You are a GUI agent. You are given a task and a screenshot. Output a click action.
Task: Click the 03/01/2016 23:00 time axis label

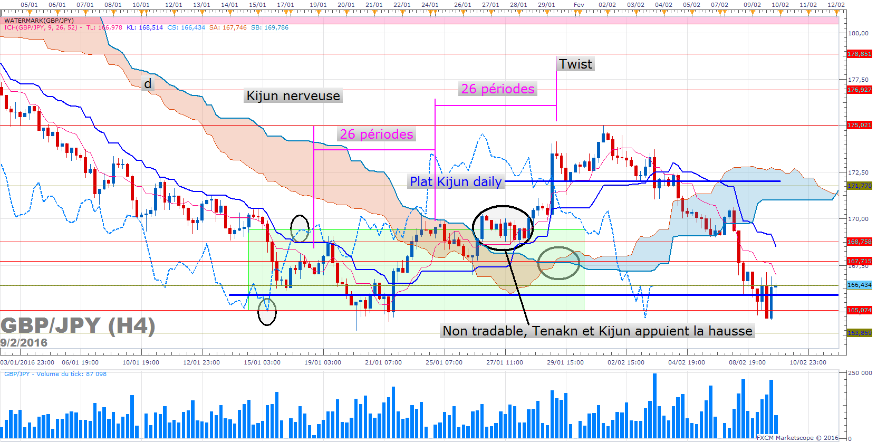pos(27,362)
